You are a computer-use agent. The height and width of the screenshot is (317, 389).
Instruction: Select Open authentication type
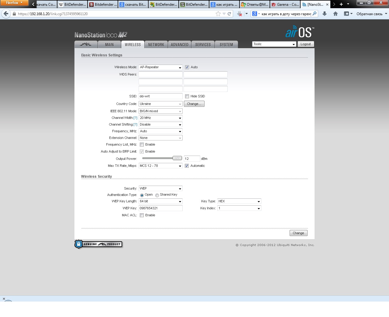point(142,195)
